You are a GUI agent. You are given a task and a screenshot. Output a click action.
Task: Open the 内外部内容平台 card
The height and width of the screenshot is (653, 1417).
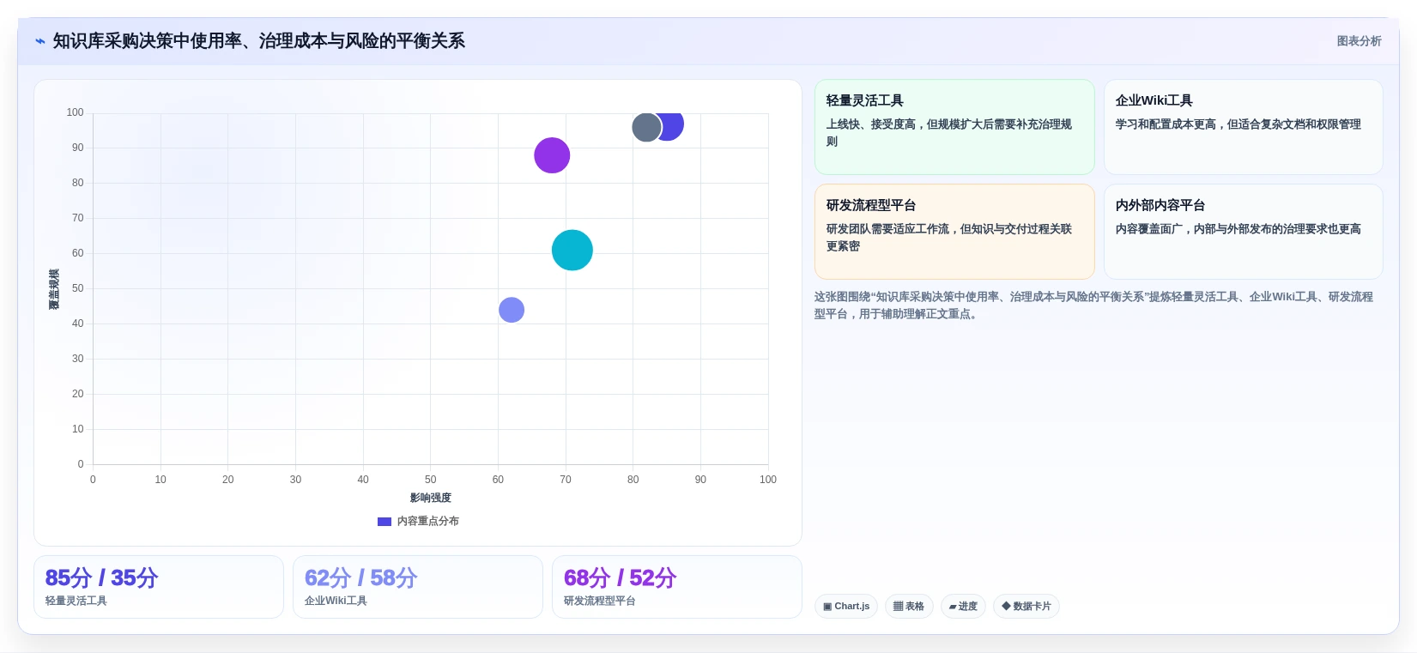pos(1243,232)
